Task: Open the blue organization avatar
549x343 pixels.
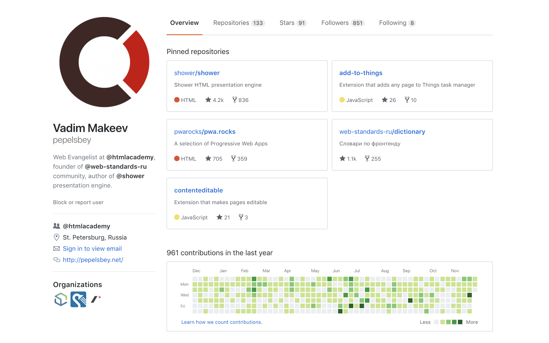Action: pos(78,299)
